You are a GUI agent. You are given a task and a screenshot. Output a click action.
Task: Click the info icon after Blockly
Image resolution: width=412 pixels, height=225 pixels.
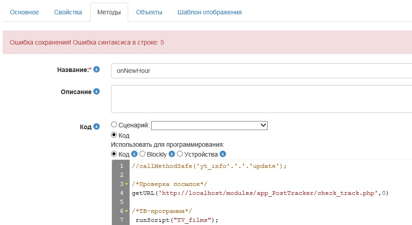point(171,154)
